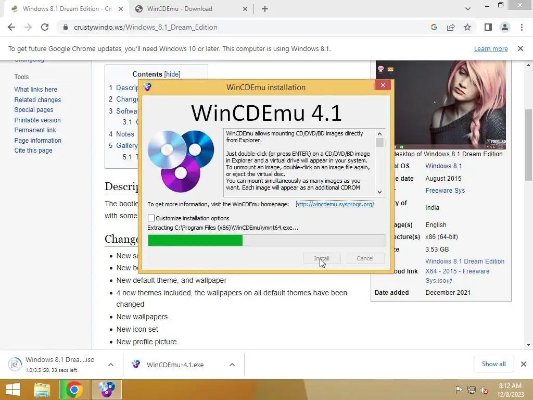Screen dimensions: 533x400
Task: Open the tab search dropdown
Action: tap(468, 9)
